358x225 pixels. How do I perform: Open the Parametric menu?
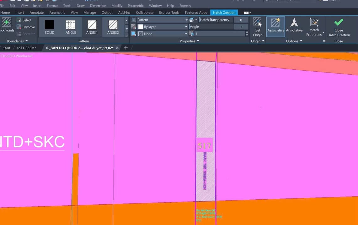pyautogui.click(x=136, y=6)
